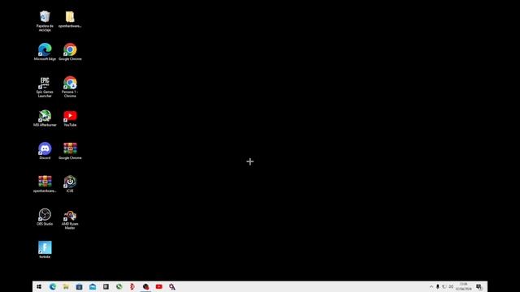
Task: Select the openhardware folder on desktop
Action: (x=70, y=19)
